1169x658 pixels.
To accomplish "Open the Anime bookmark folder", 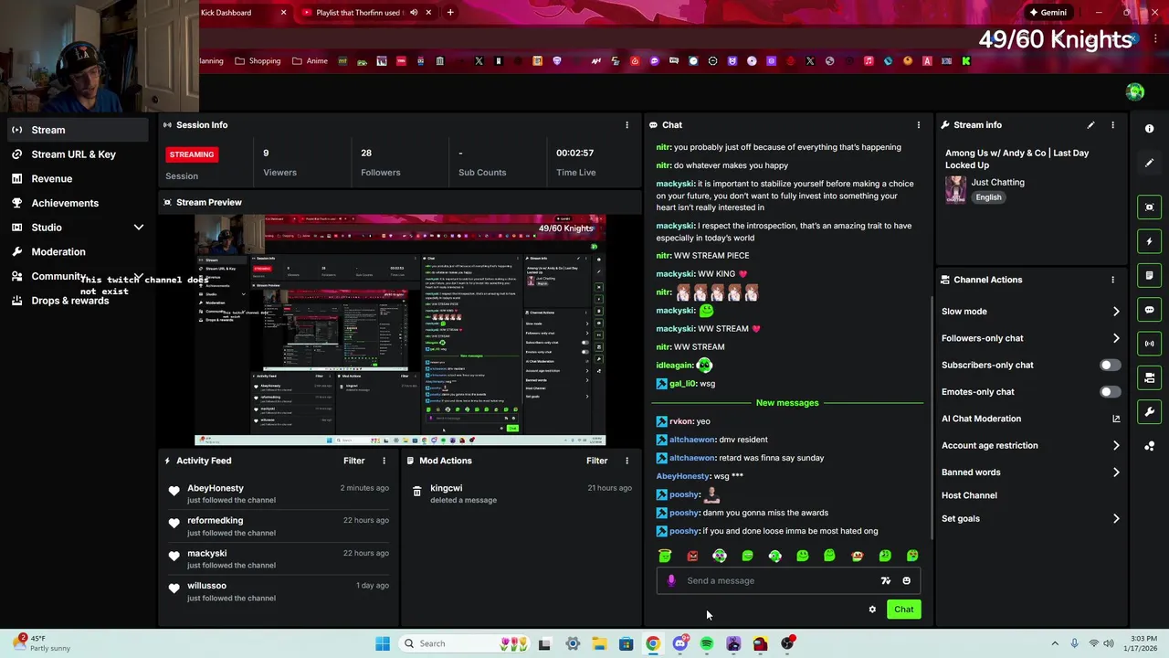I will pyautogui.click(x=310, y=61).
